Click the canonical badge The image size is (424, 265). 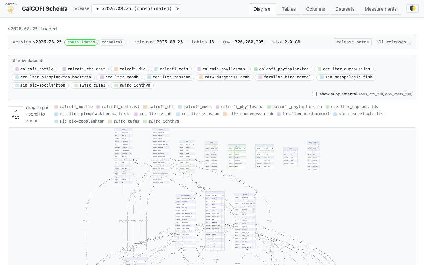pyautogui.click(x=112, y=42)
